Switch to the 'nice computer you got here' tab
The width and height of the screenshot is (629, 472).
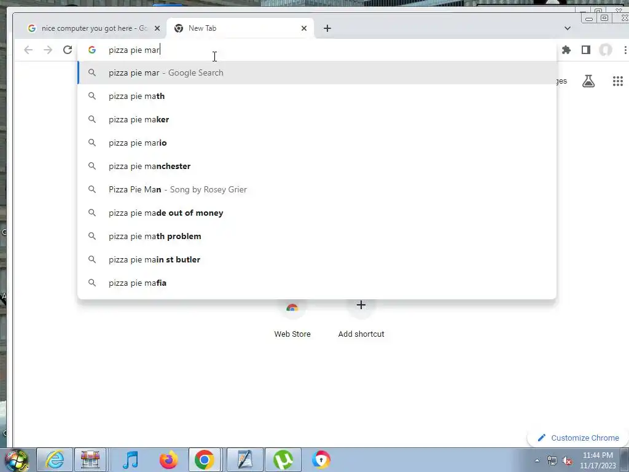point(90,28)
